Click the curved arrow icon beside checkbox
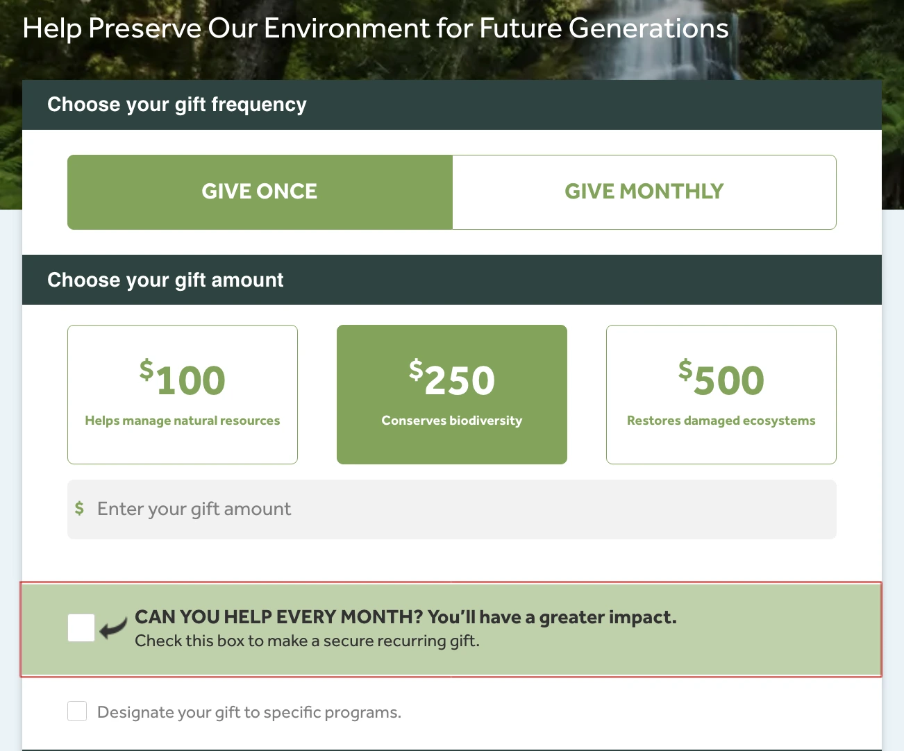 (113, 628)
